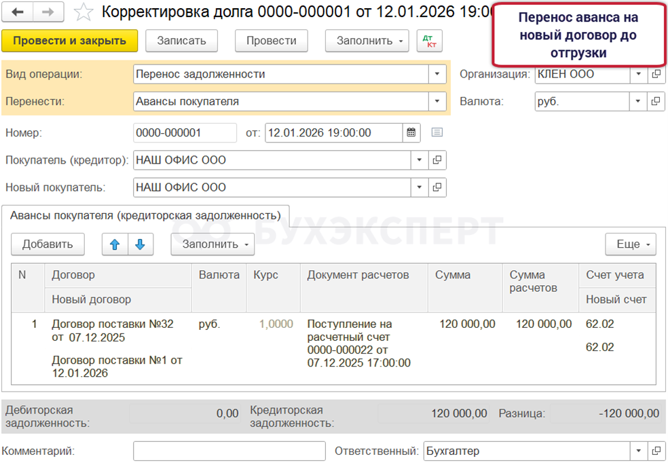Expand Перенести dropdown list
668x463 pixels.
pyautogui.click(x=437, y=101)
